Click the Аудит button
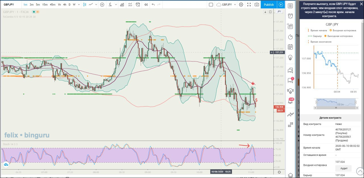Screen dimensions: 364x178 point(344,168)
